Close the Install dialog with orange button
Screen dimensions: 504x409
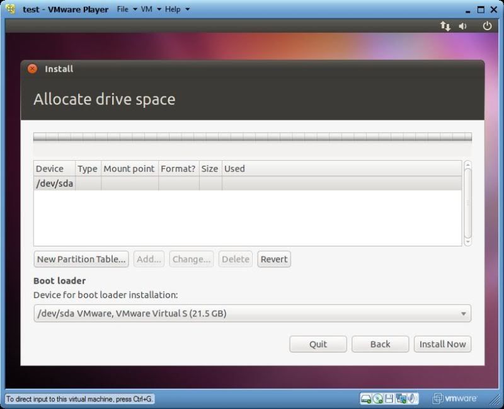[x=32, y=69]
